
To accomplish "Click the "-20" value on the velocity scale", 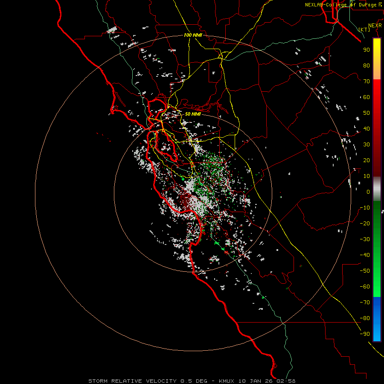I will 365,223.
